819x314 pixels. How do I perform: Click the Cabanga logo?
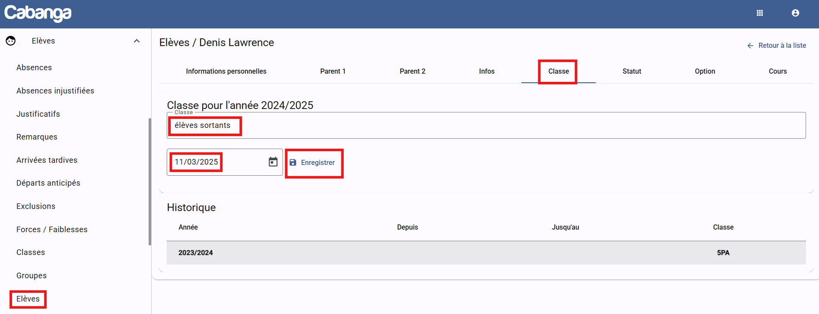pyautogui.click(x=38, y=13)
